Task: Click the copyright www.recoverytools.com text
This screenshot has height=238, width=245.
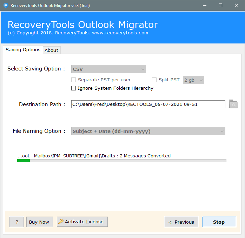Action: pyautogui.click(x=78, y=33)
